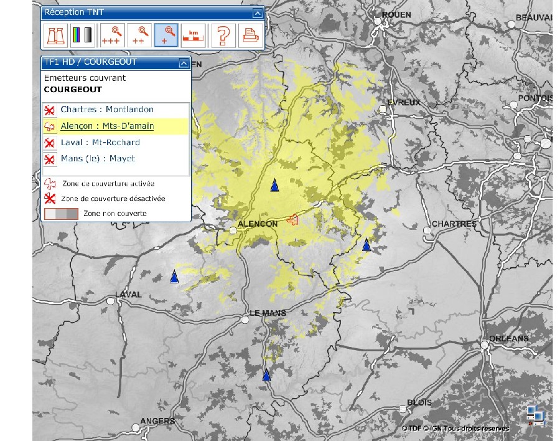Click the red location marker east of Alençon

tap(293, 220)
